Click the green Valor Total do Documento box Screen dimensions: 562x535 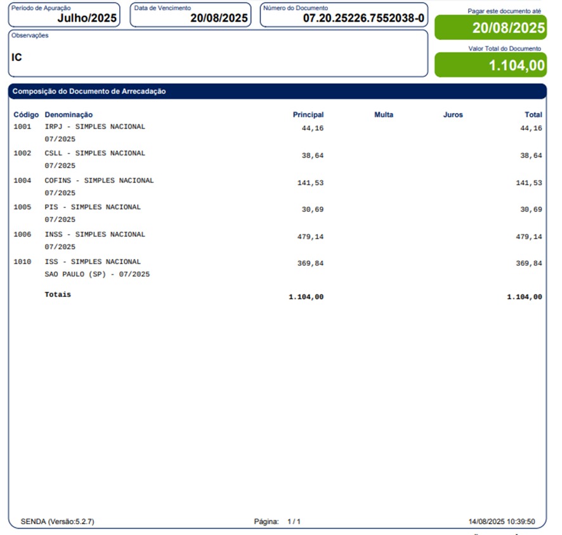point(490,65)
